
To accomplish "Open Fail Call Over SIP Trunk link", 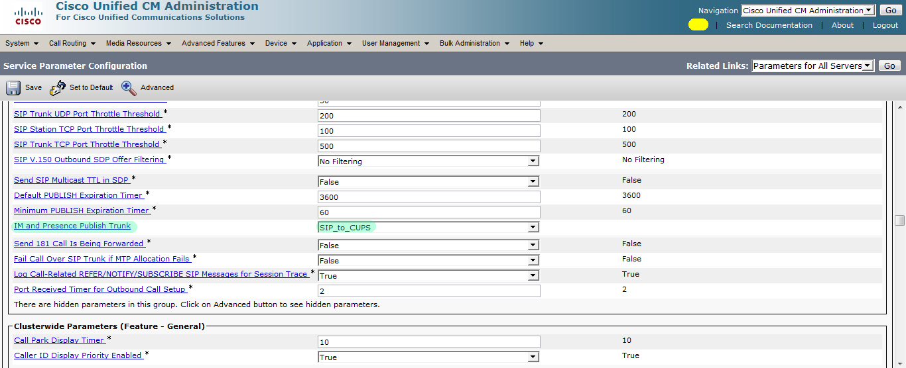I will (101, 259).
